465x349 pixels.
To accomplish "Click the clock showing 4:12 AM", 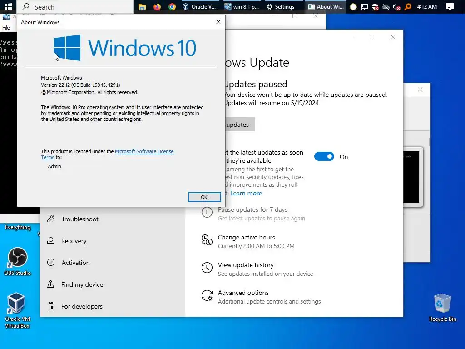I will coord(427,6).
